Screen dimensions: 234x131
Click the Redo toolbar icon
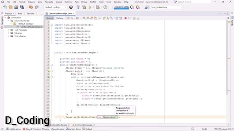click(x=37, y=7)
